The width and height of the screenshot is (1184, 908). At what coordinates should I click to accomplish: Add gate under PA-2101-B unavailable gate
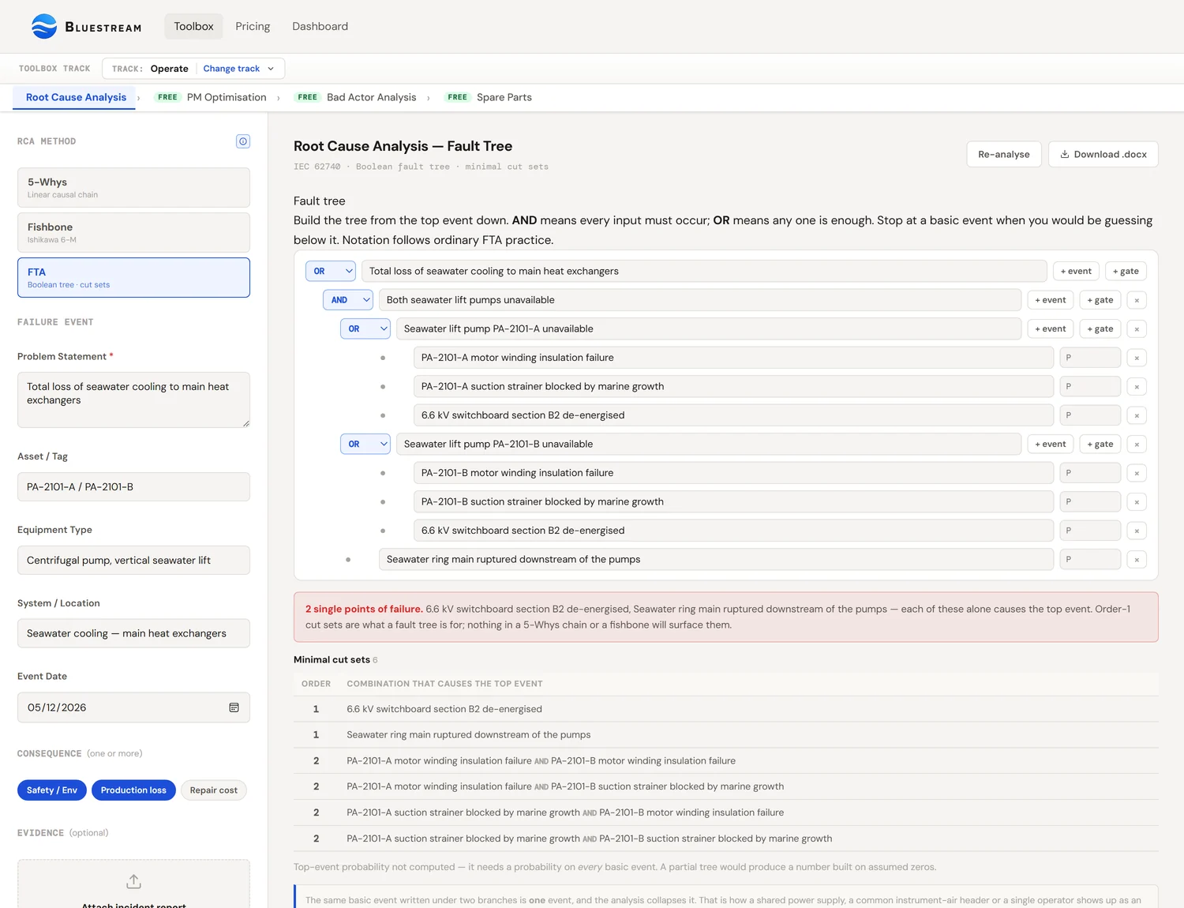point(1100,444)
